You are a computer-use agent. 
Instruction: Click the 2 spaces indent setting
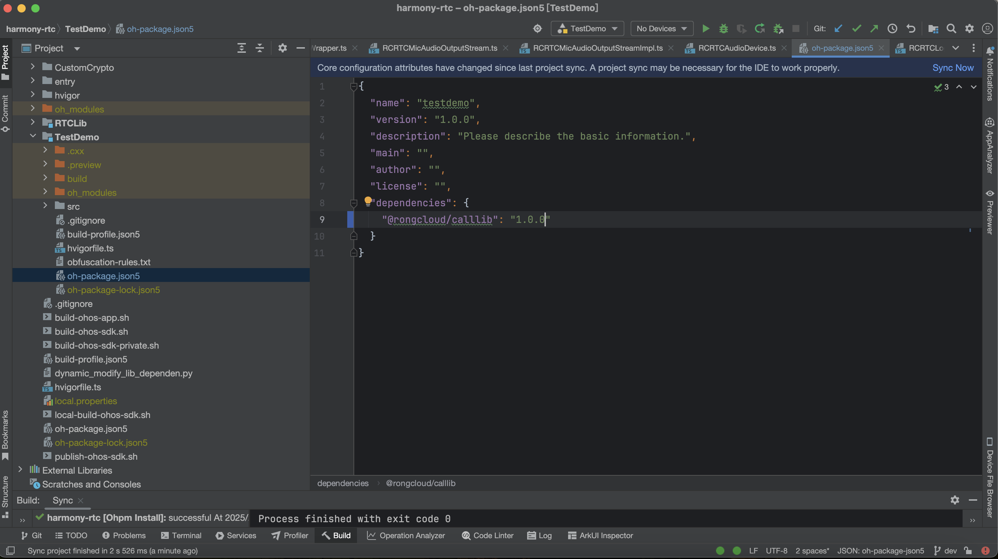(x=812, y=550)
